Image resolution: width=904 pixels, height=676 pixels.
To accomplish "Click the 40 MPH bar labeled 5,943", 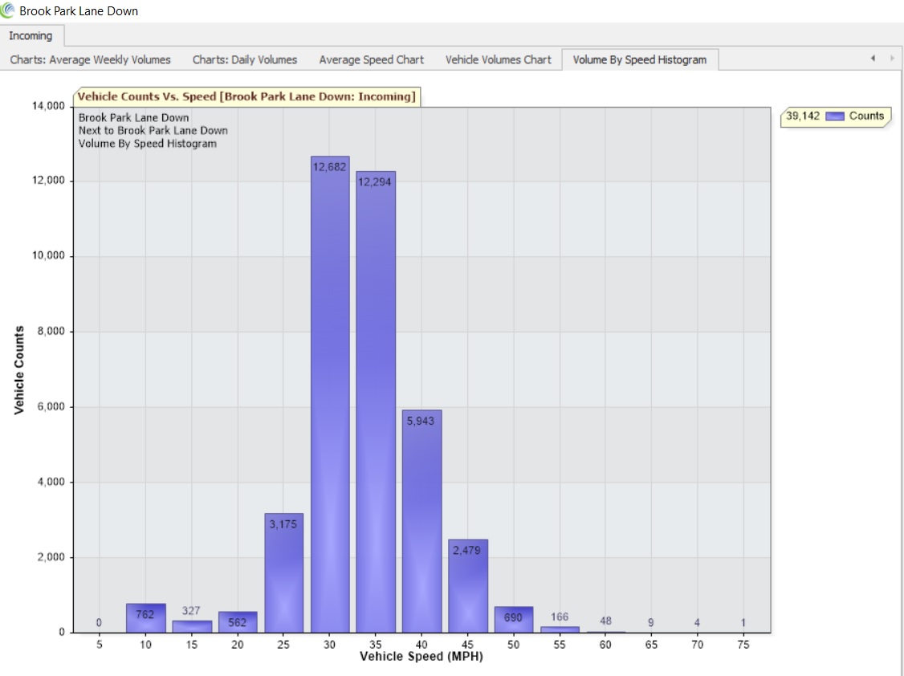I will point(421,521).
